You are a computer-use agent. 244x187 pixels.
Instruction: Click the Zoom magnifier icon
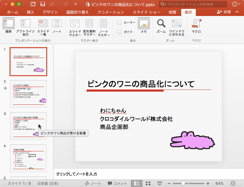(x=161, y=24)
